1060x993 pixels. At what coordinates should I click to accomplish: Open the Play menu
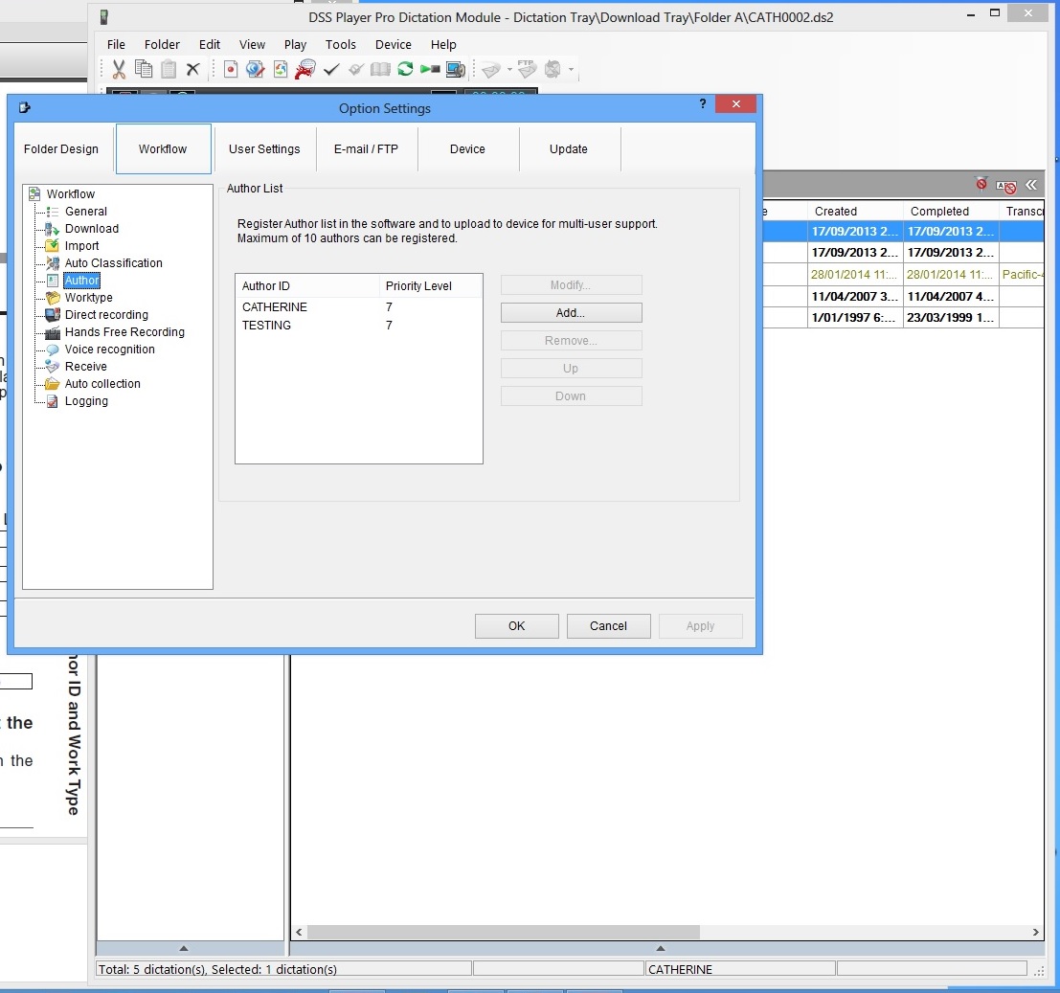tap(295, 45)
